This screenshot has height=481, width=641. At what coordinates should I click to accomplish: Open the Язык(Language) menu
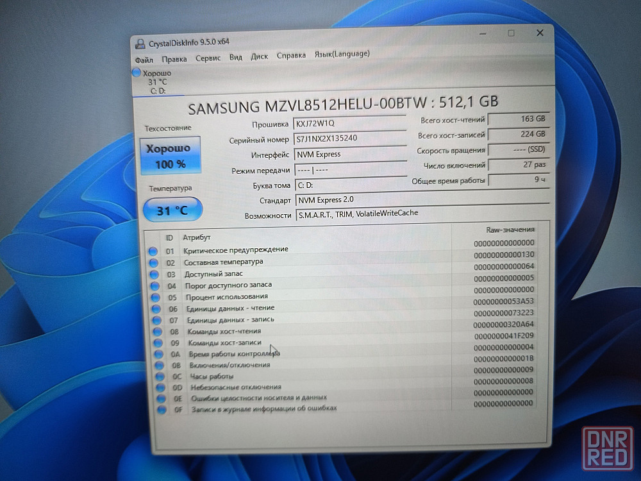(x=342, y=54)
